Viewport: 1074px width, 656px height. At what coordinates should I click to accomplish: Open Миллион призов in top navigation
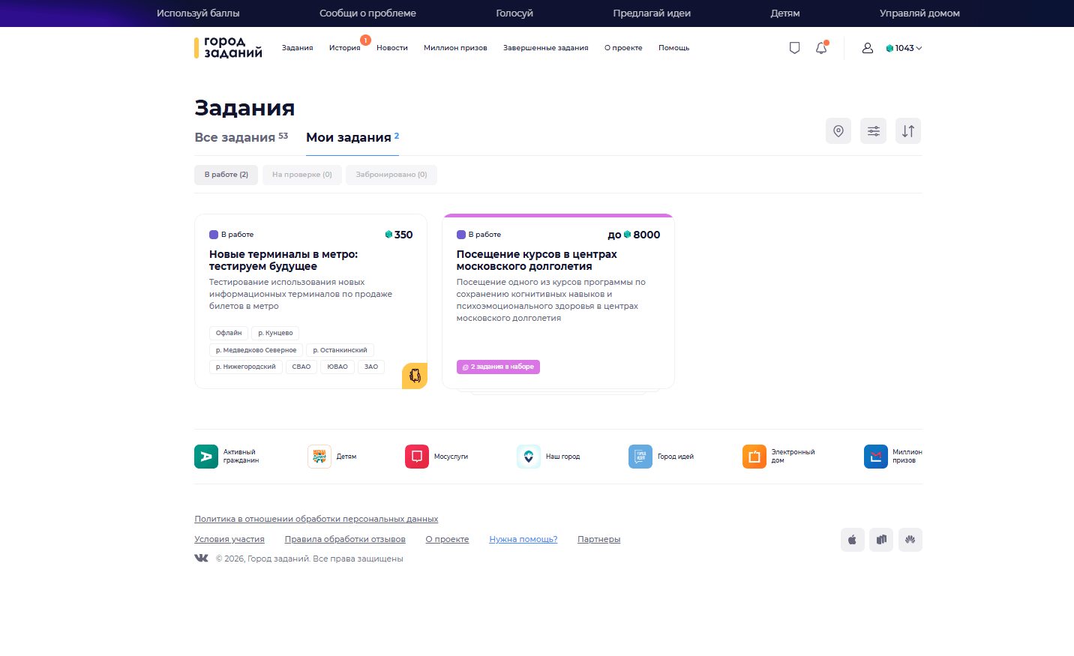coord(455,48)
